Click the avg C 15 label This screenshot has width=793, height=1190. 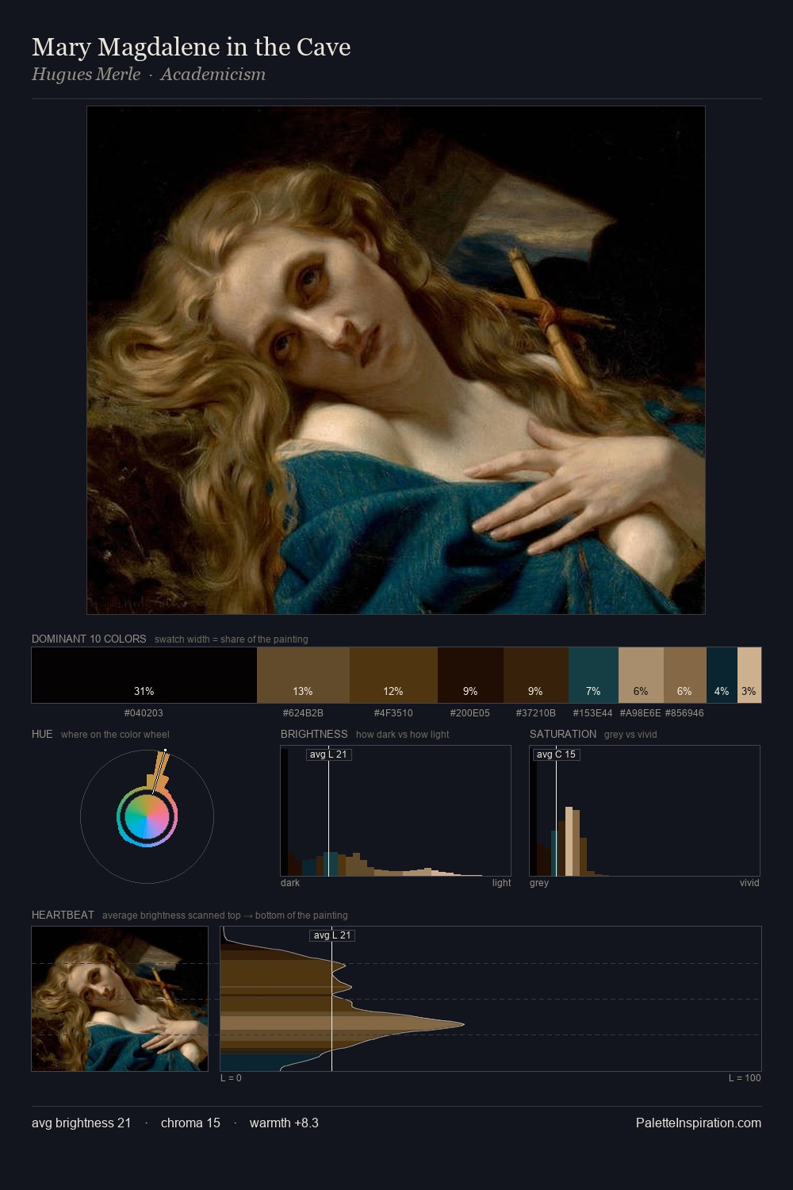tap(556, 754)
